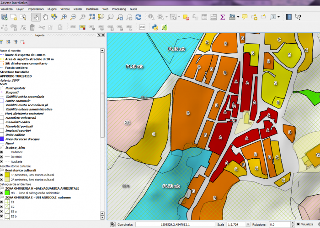Click the green H3 legend color swatch

pos(7,193)
